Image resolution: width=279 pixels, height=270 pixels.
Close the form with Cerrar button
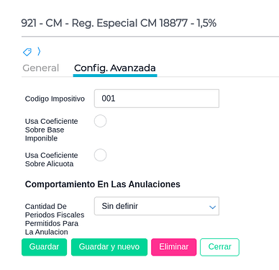point(219,247)
